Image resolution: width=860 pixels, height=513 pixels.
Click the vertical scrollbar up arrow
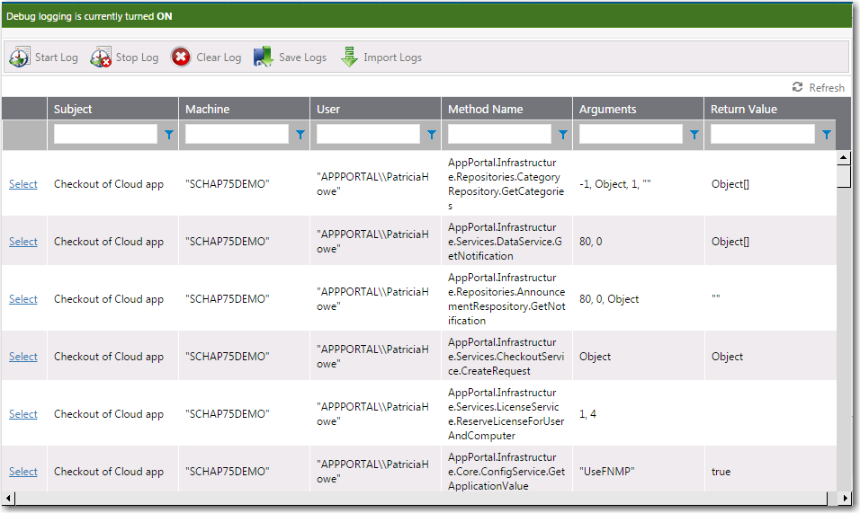pyautogui.click(x=843, y=158)
